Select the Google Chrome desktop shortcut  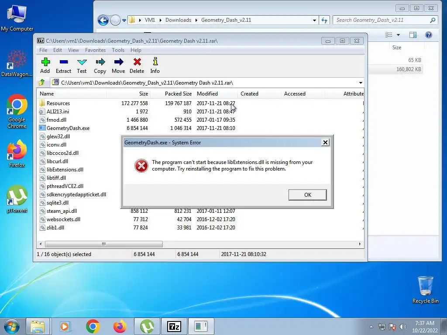pyautogui.click(x=17, y=111)
